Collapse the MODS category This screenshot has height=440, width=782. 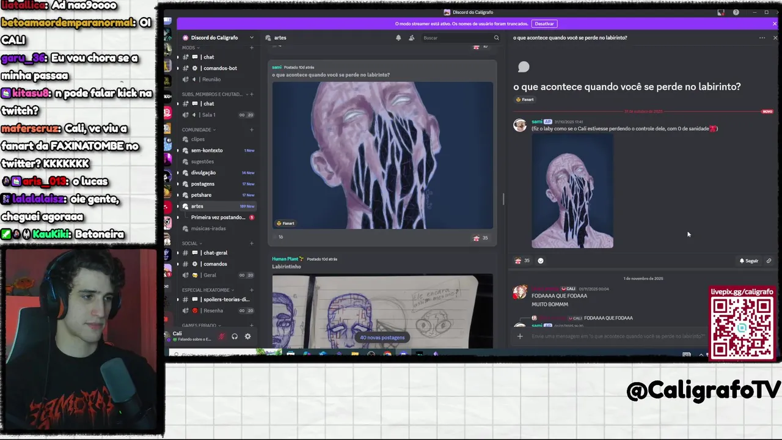coord(191,48)
